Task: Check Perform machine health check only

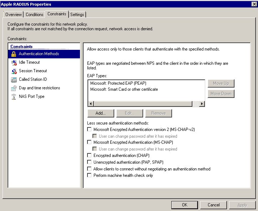Action: pyautogui.click(x=89, y=175)
